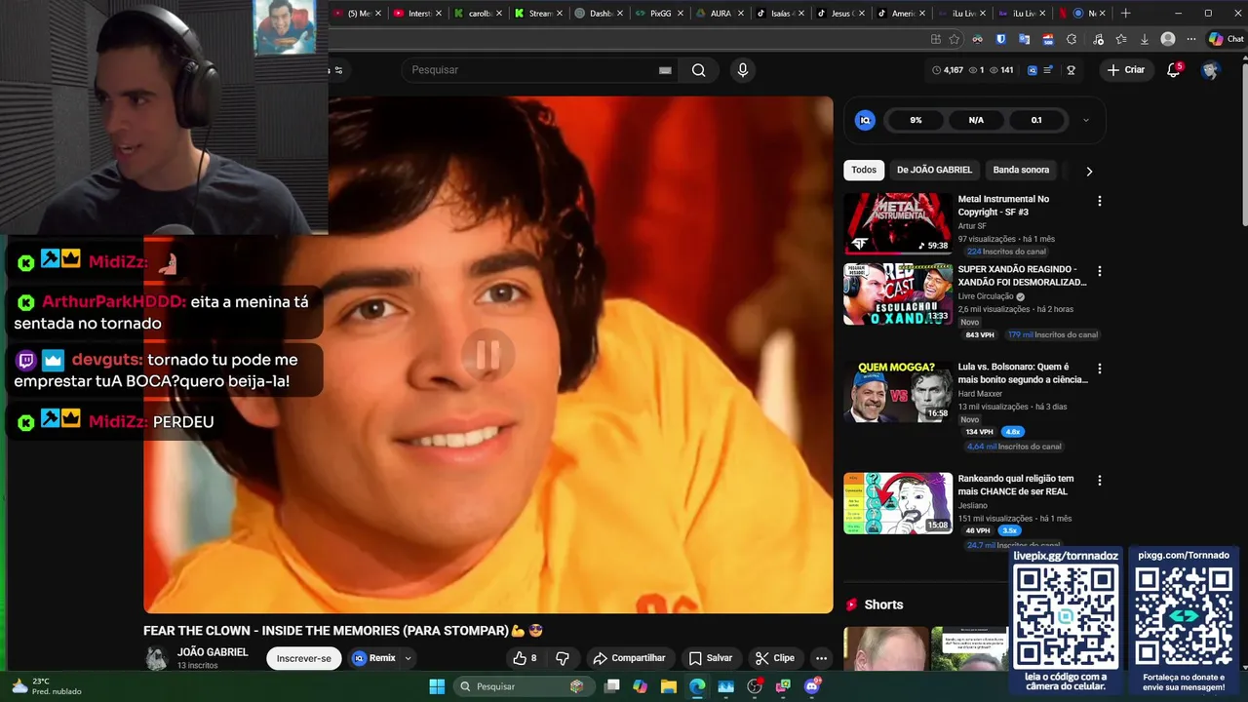Click the Clipe scissors button
This screenshot has height=702, width=1248.
click(x=775, y=658)
